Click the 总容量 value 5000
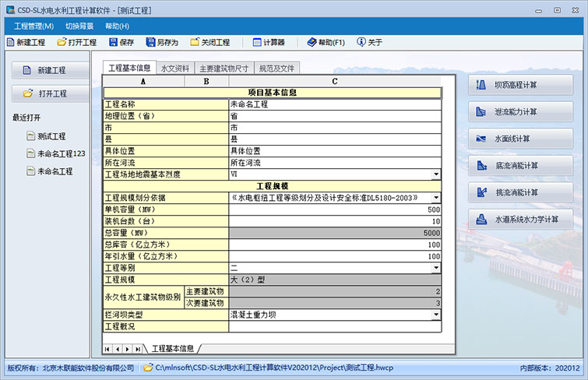Image resolution: width=588 pixels, height=380 pixels. 335,233
